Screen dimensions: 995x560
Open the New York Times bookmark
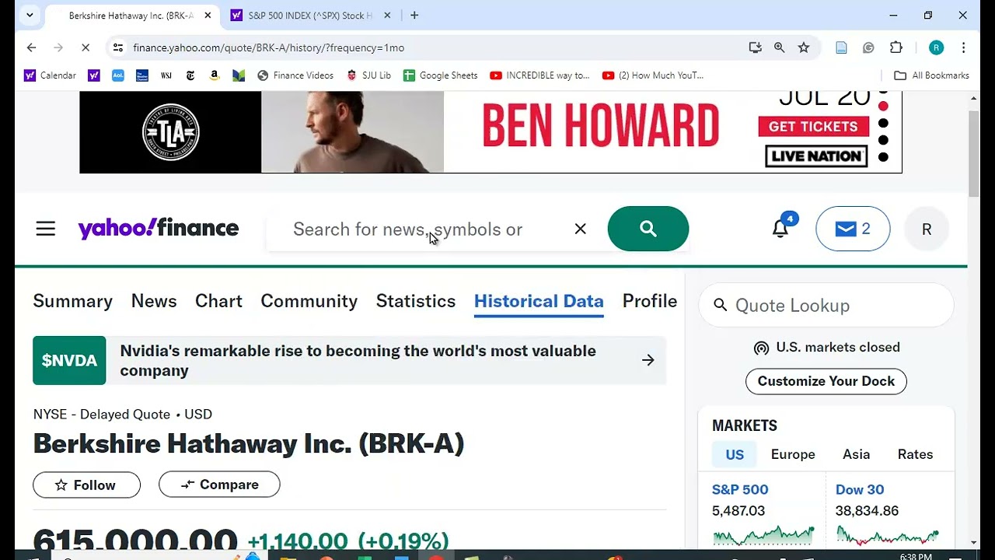[x=190, y=75]
